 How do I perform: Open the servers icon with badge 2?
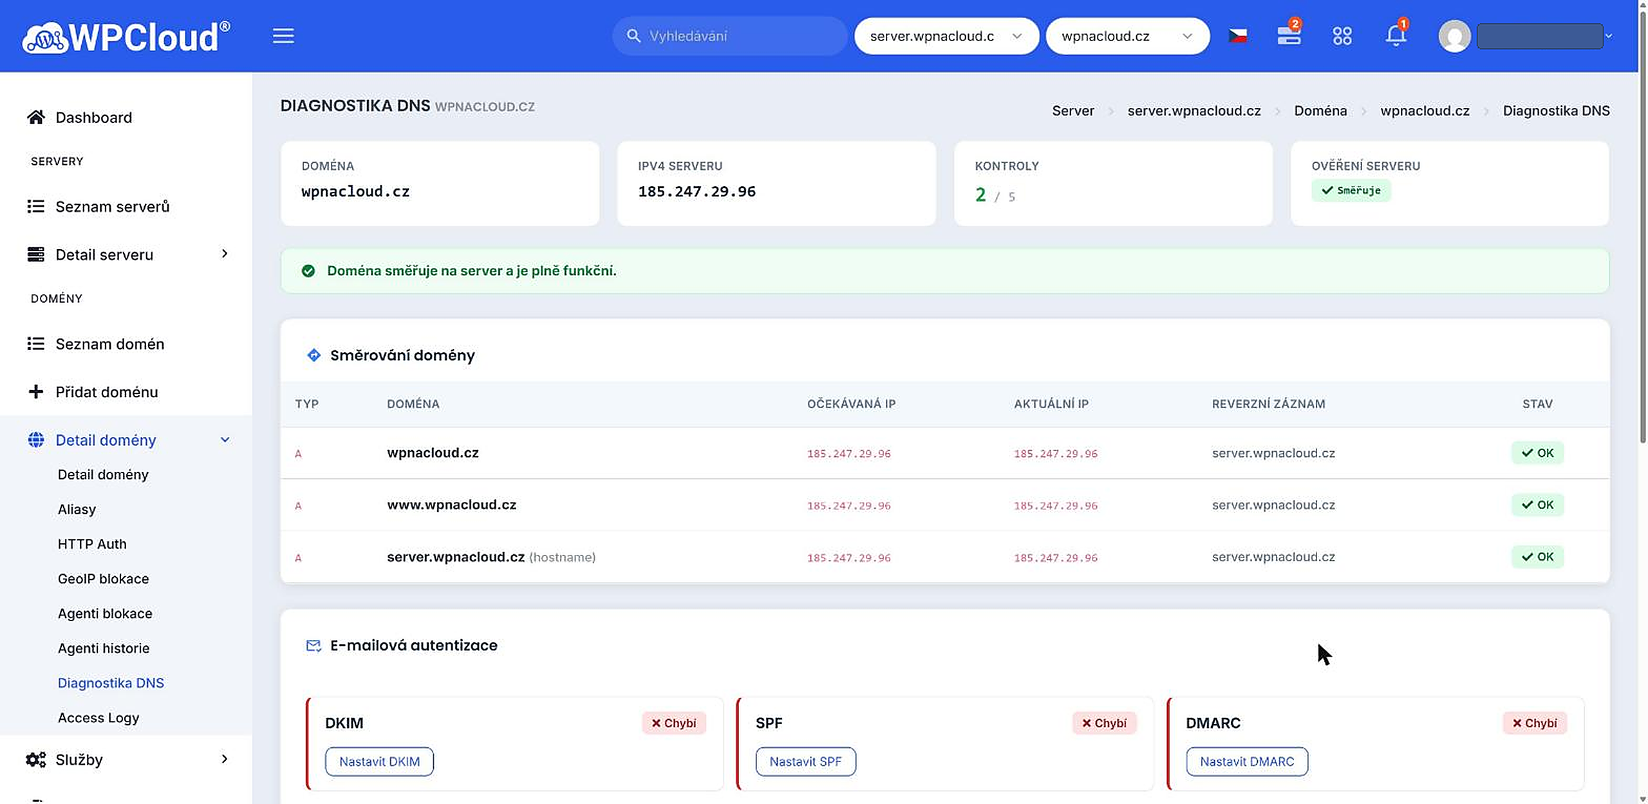tap(1289, 34)
